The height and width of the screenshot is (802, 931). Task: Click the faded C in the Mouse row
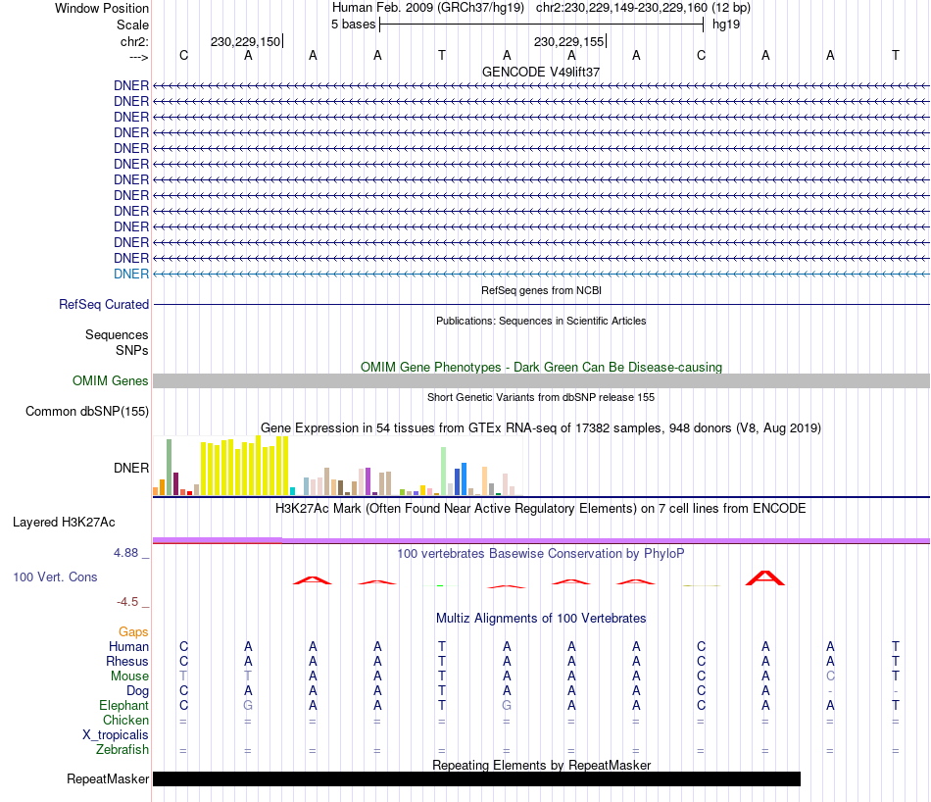pos(830,677)
